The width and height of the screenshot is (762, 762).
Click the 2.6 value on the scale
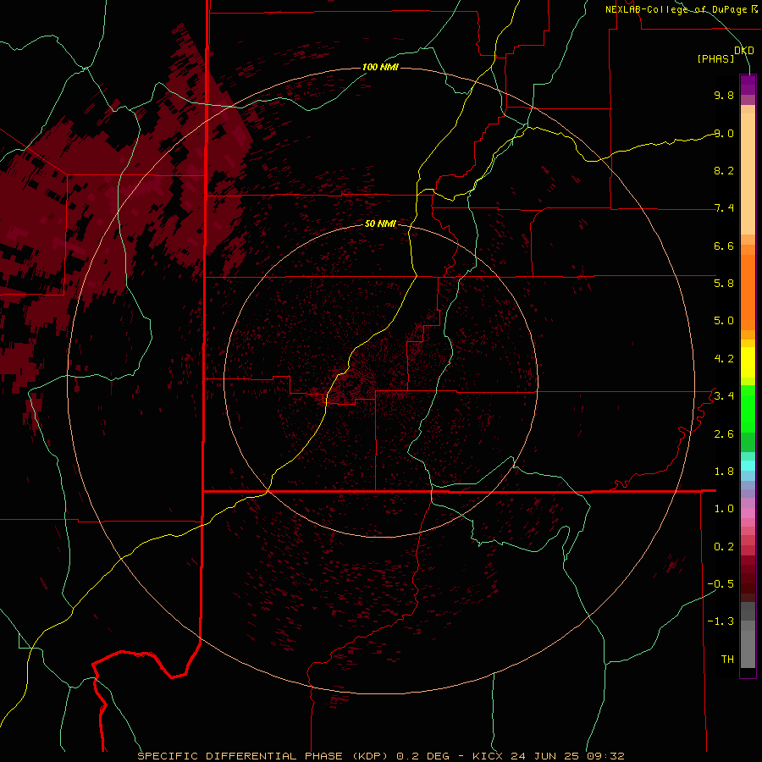724,434
